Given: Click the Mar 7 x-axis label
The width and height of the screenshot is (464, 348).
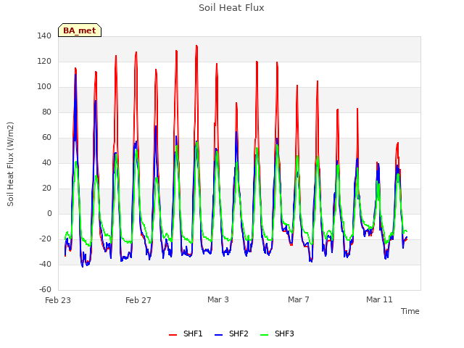Looking at the screenshot, I should (x=298, y=299).
